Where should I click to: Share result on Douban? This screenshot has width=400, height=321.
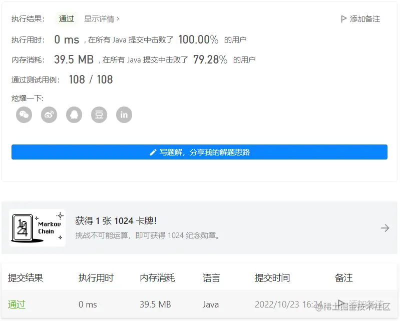coord(99,115)
